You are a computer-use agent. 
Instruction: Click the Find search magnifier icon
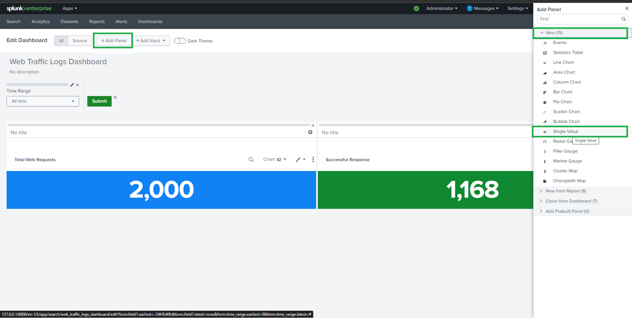tap(623, 19)
